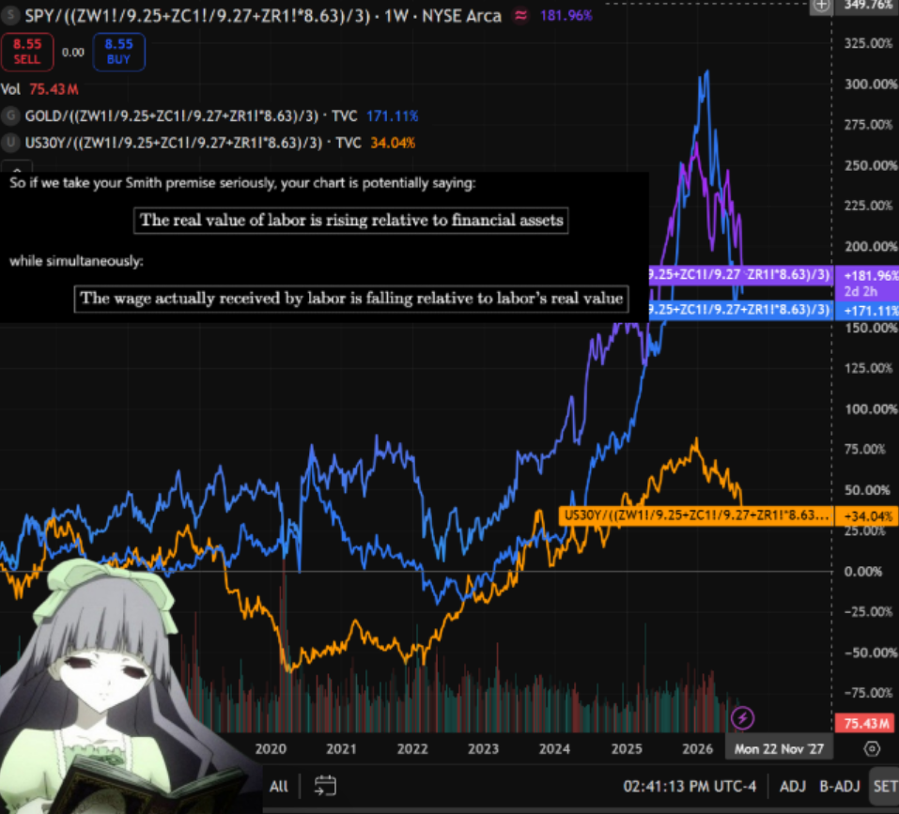Collapse the legend with the chevron arrow
Screen dimensions: 899x814
(17, 169)
